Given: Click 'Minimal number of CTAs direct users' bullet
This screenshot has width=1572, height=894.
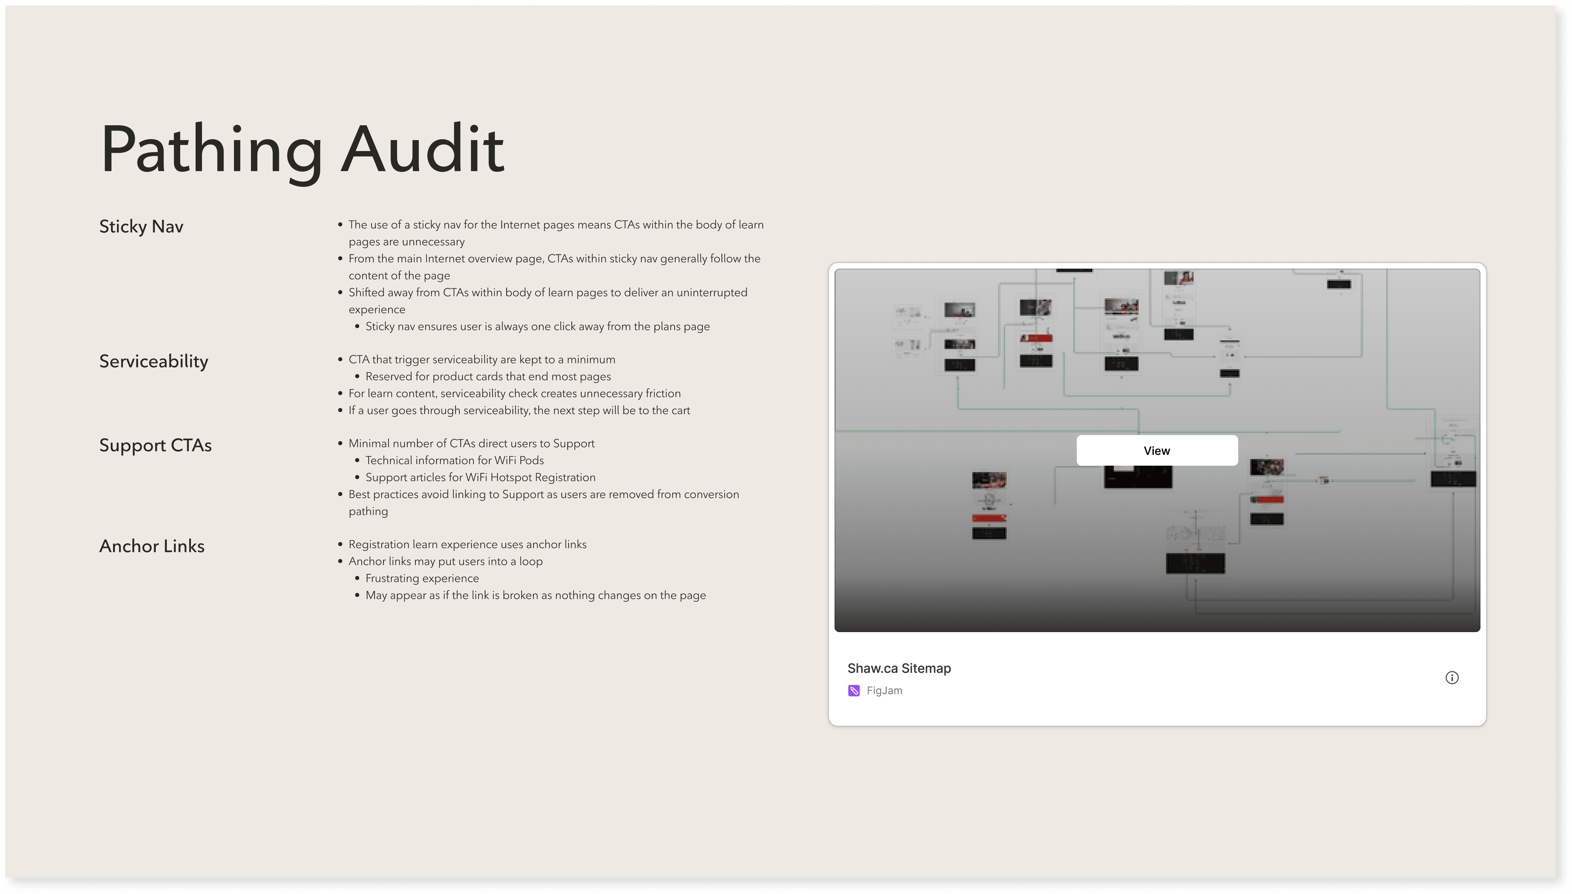Looking at the screenshot, I should point(471,443).
